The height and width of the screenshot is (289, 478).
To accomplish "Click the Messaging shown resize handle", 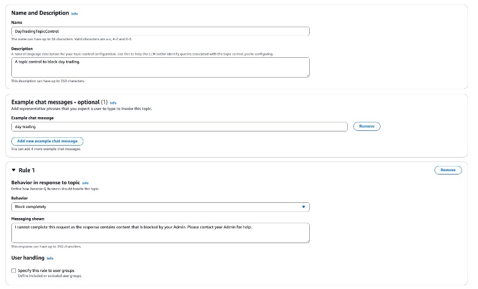I will pyautogui.click(x=308, y=241).
